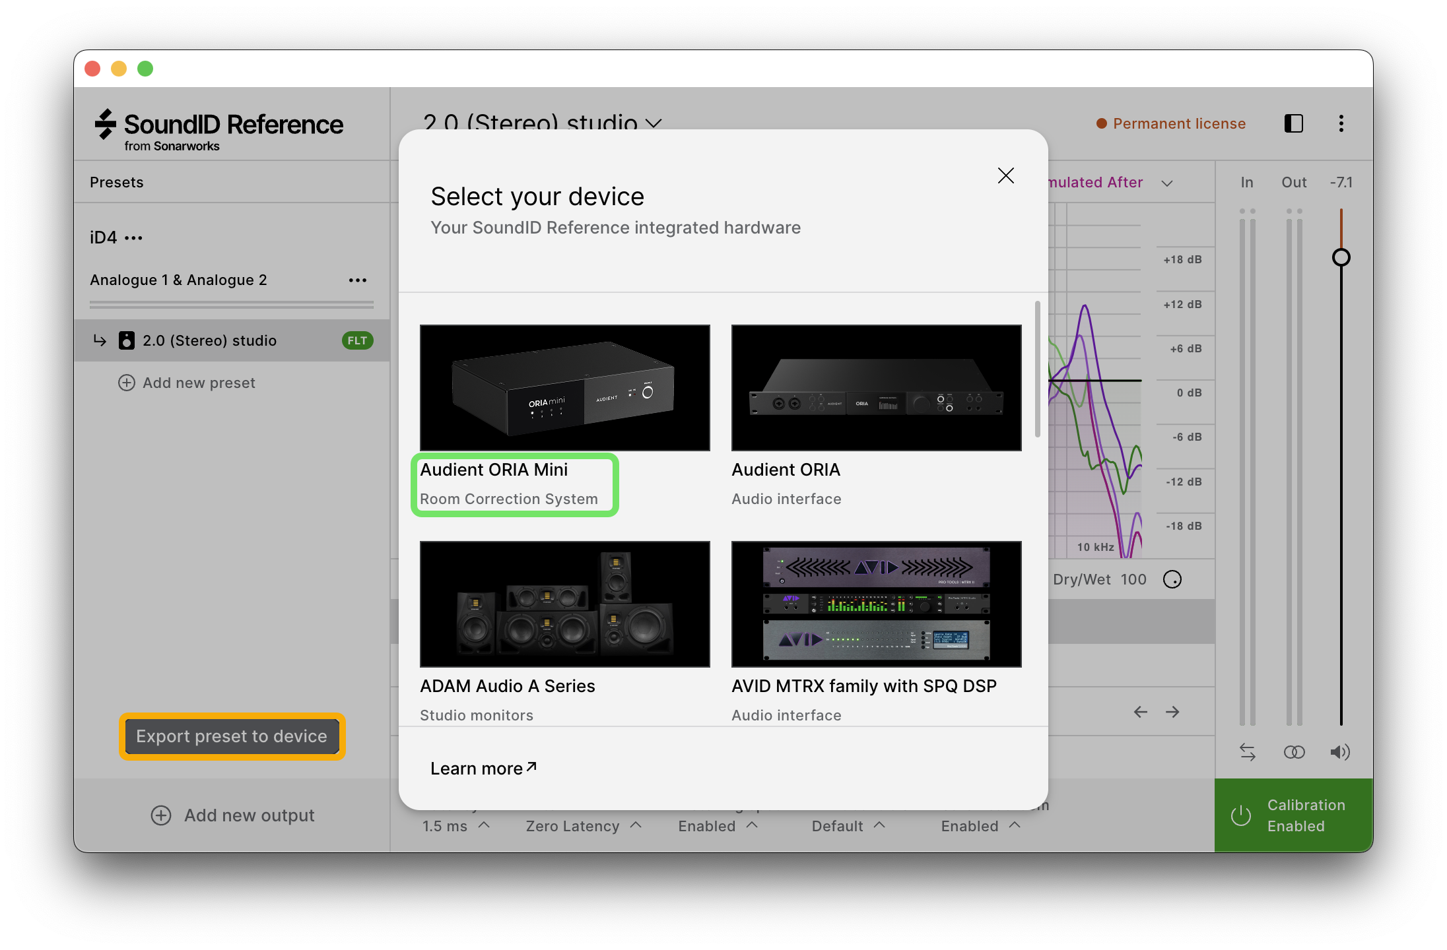Toggle the FLT filter badge

(357, 340)
